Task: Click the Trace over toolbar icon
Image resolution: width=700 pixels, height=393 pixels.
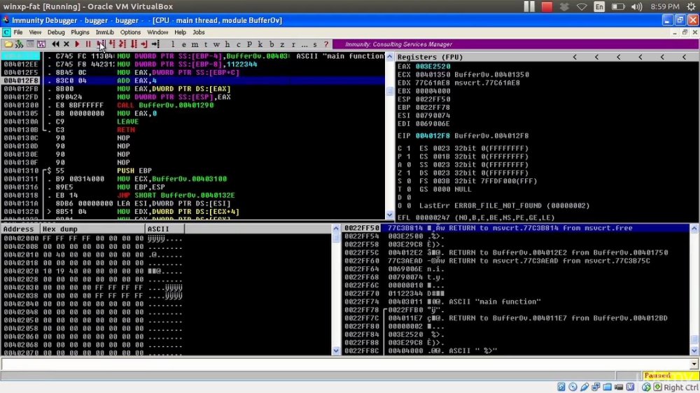Action: [x=133, y=44]
